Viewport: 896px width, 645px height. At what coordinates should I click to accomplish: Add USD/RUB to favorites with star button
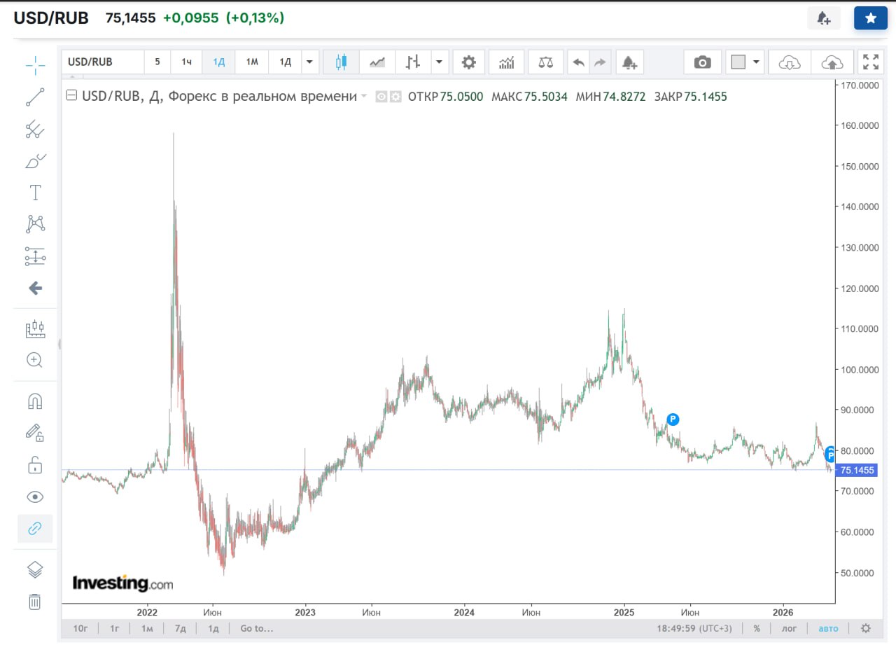[870, 19]
